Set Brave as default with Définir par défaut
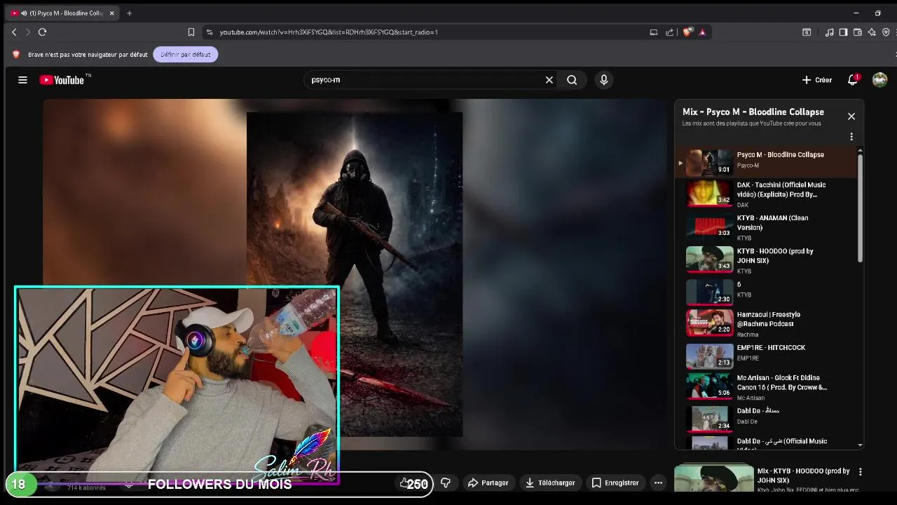This screenshot has height=505, width=897. pyautogui.click(x=186, y=55)
